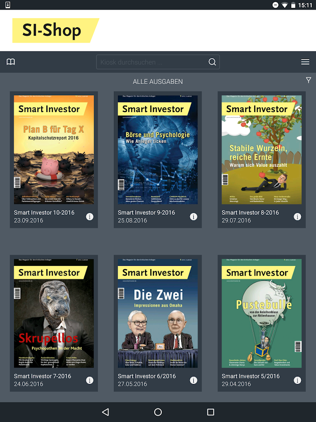
Task: Show info for Smart Investor 8-2016
Action: point(297,217)
